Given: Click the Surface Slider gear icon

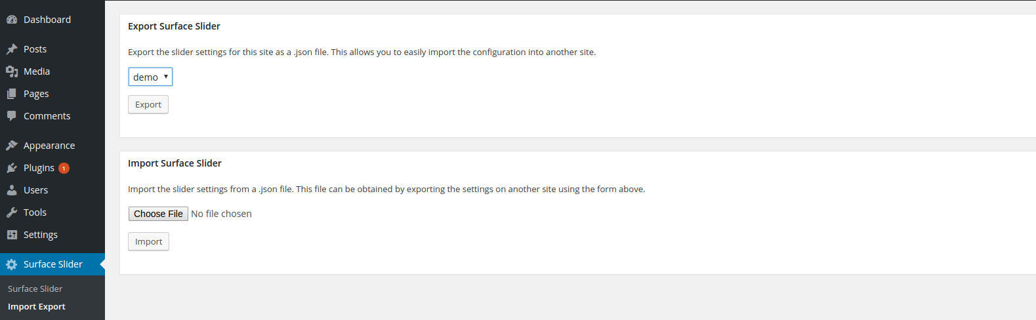Looking at the screenshot, I should pyautogui.click(x=12, y=264).
